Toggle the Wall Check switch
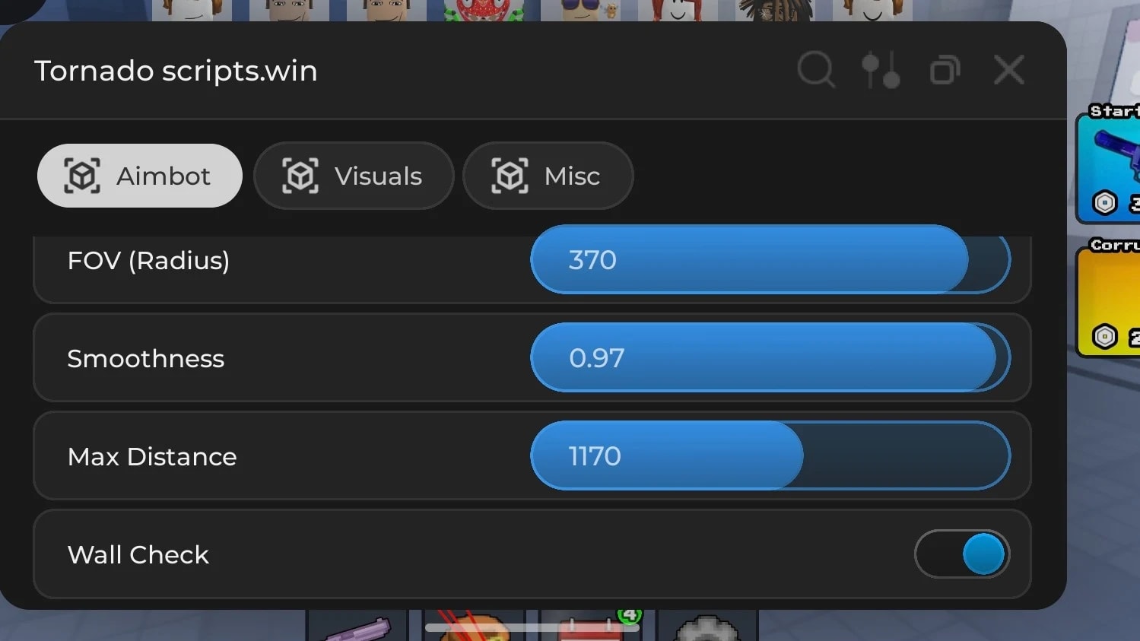Screen dimensions: 1140x641 [962, 554]
